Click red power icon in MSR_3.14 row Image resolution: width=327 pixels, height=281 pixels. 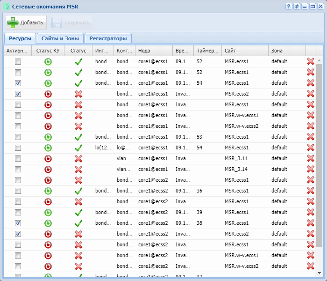coord(48,169)
